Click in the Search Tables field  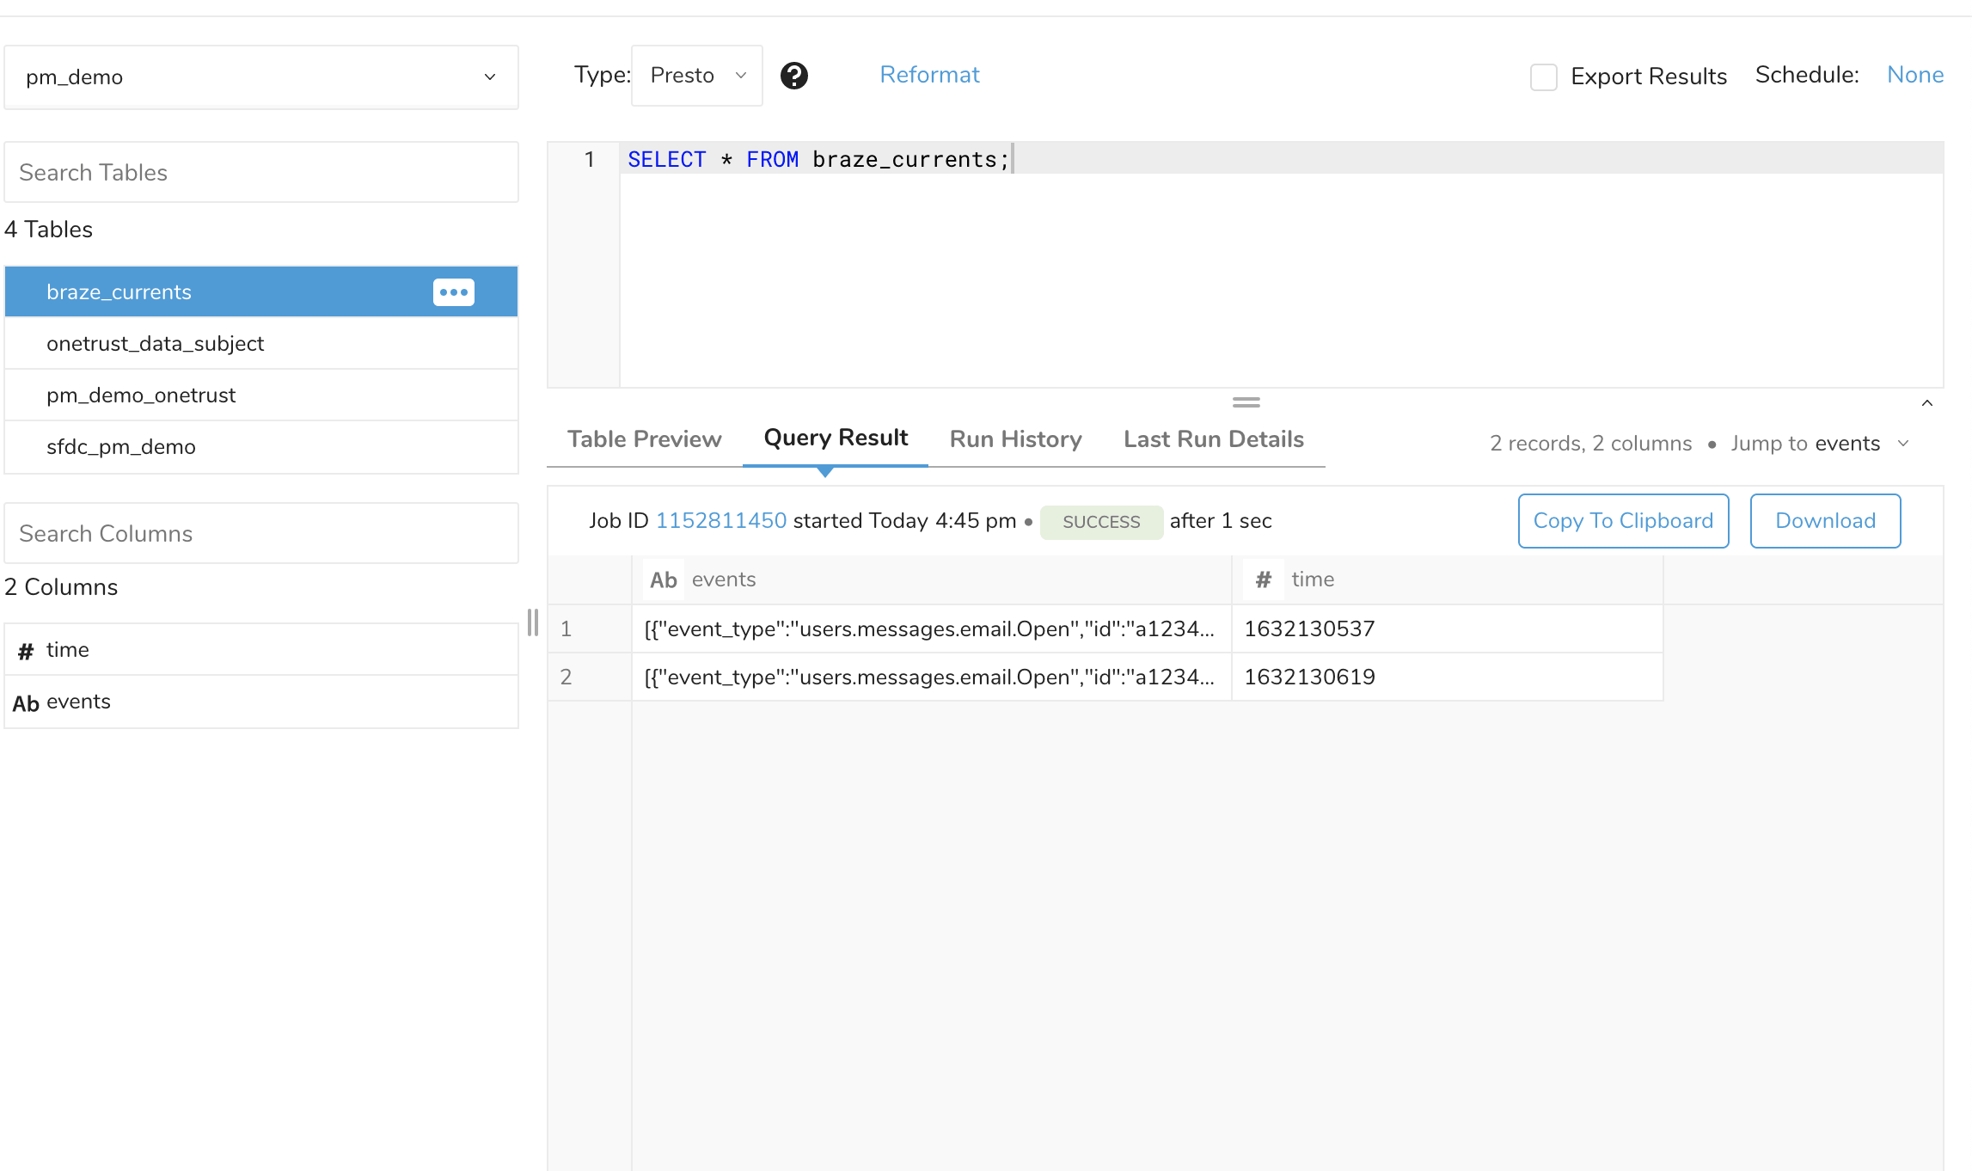pos(260,173)
